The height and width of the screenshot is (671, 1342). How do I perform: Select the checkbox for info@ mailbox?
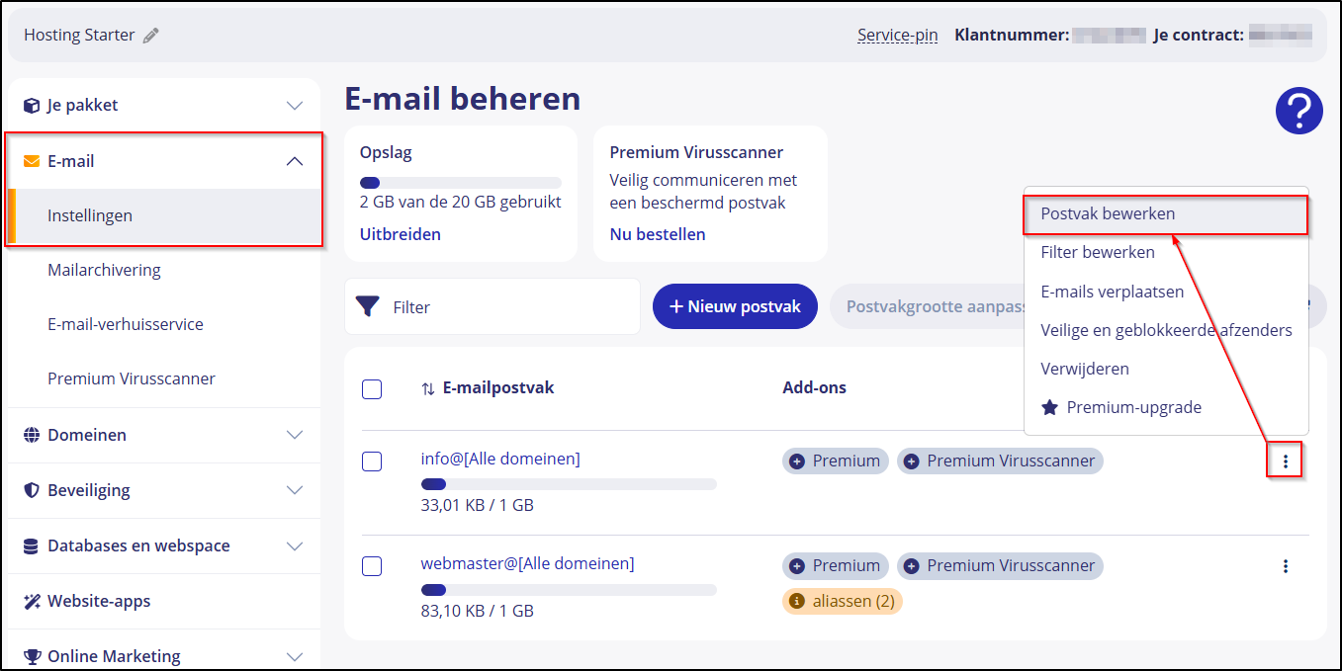pyautogui.click(x=372, y=461)
